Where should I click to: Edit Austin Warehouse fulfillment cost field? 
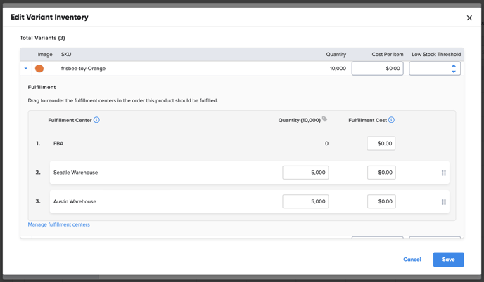tap(381, 201)
